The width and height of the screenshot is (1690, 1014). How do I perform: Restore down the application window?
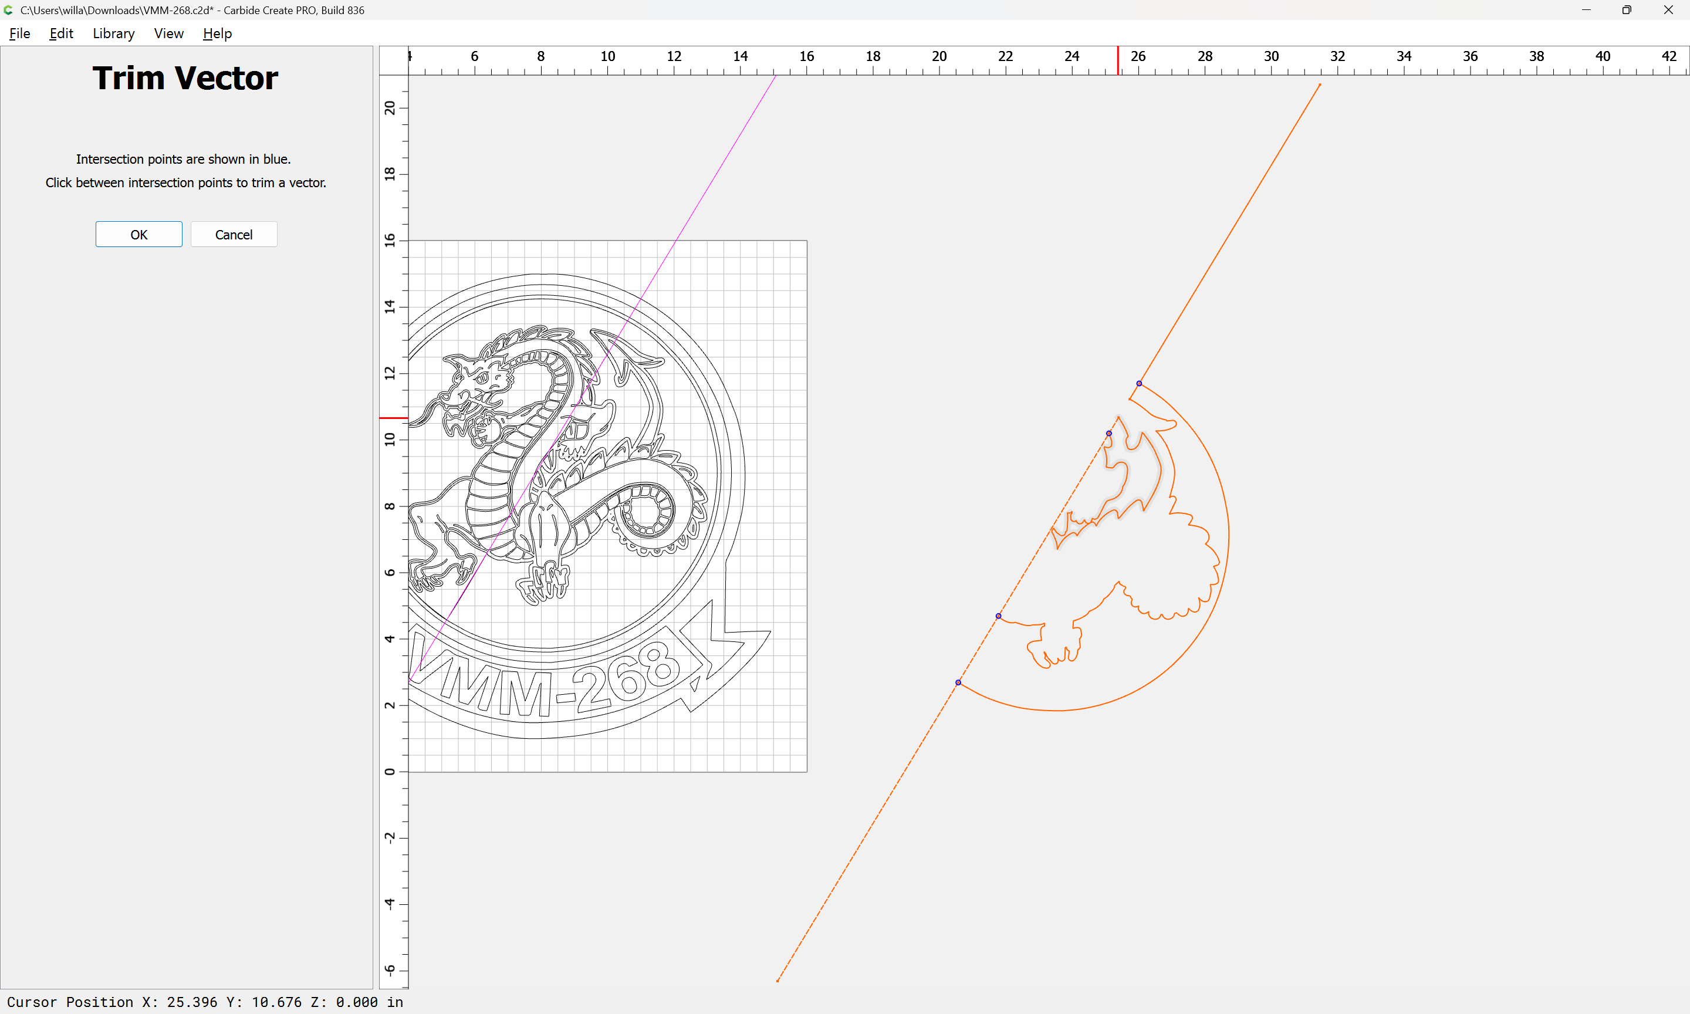[x=1627, y=10]
